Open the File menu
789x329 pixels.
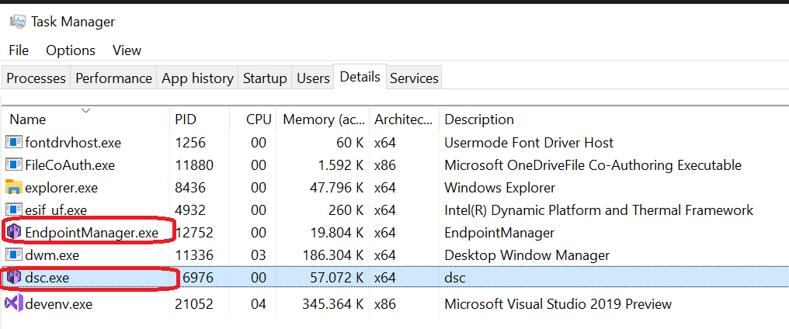click(x=19, y=50)
